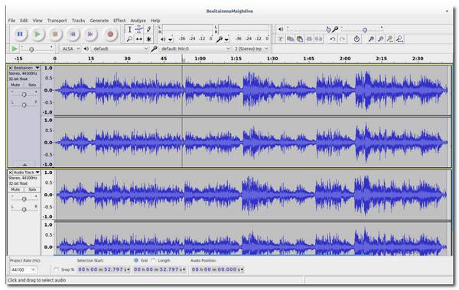Skip to end of the project
The image size is (459, 290).
(90, 34)
